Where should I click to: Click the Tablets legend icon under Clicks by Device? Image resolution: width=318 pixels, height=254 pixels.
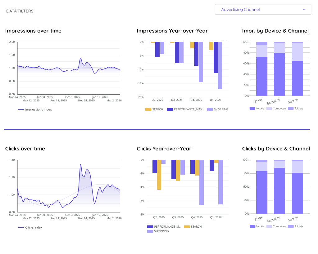290,226
